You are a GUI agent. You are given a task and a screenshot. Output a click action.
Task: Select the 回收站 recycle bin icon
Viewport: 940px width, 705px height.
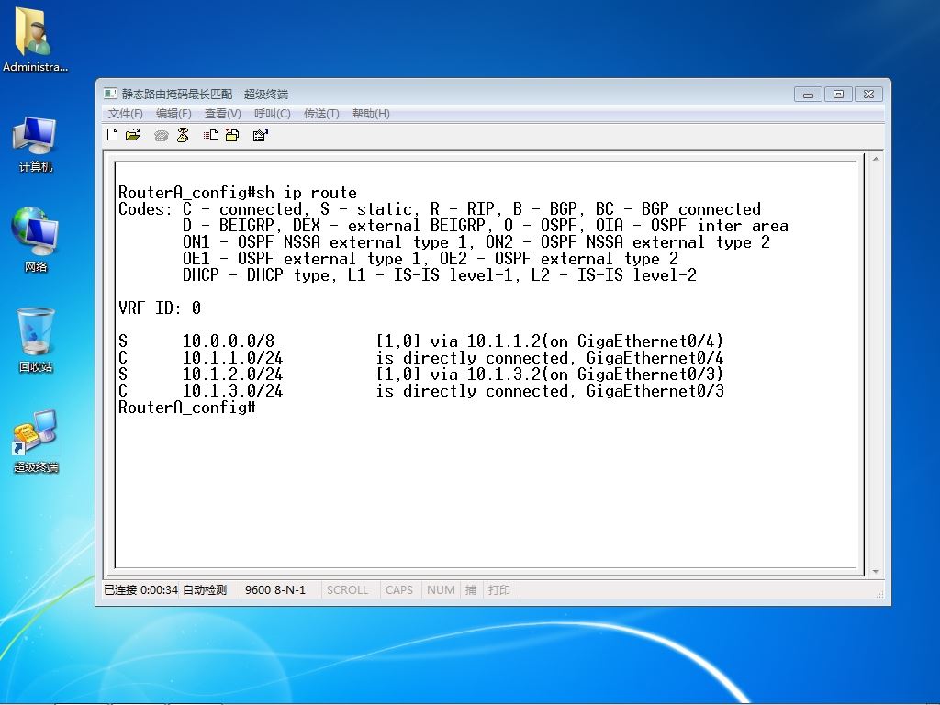[x=36, y=340]
